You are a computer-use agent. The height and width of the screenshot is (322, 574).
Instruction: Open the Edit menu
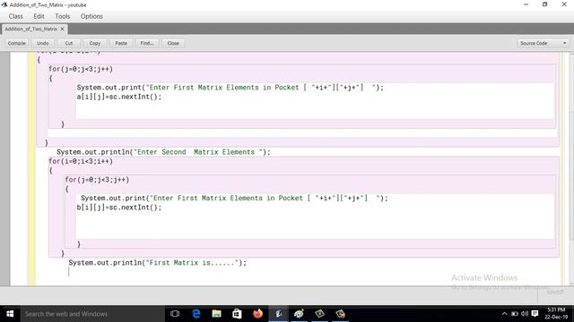tap(39, 16)
